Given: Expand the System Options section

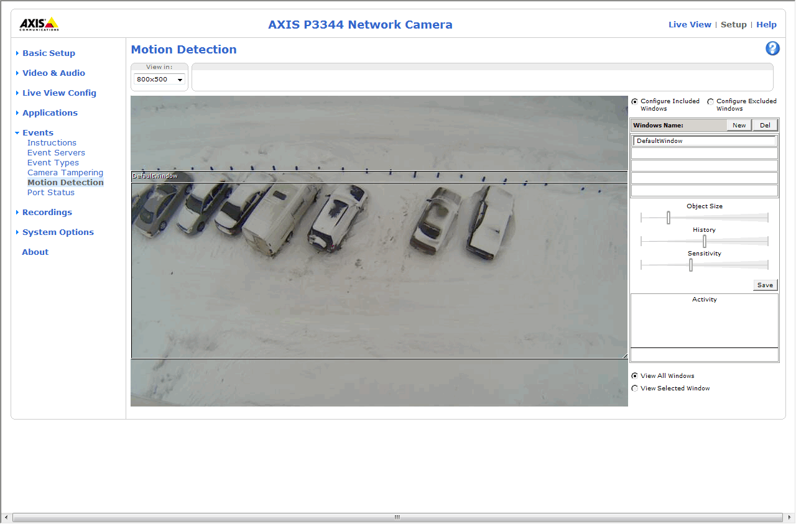Looking at the screenshot, I should (x=58, y=232).
